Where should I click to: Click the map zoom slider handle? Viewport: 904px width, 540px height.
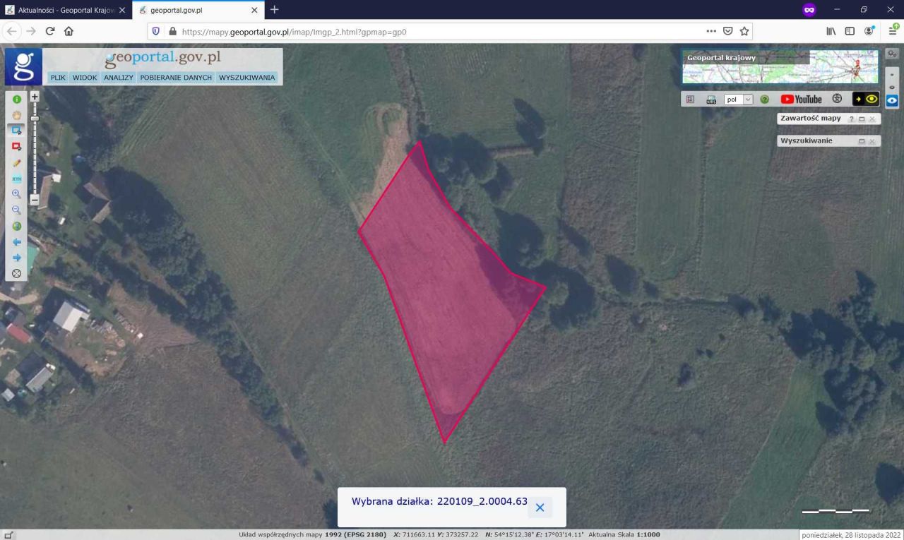tap(35, 118)
